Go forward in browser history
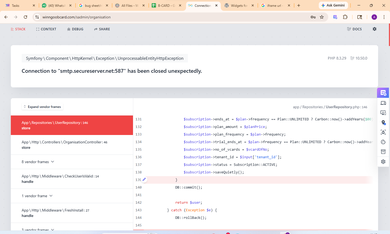The image size is (390, 234). pos(16,17)
